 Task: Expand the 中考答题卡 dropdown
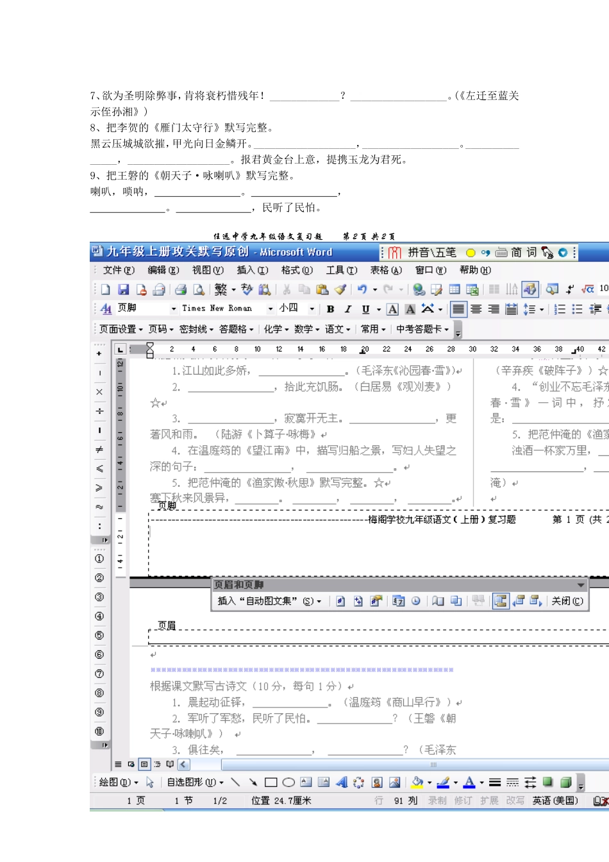422,329
